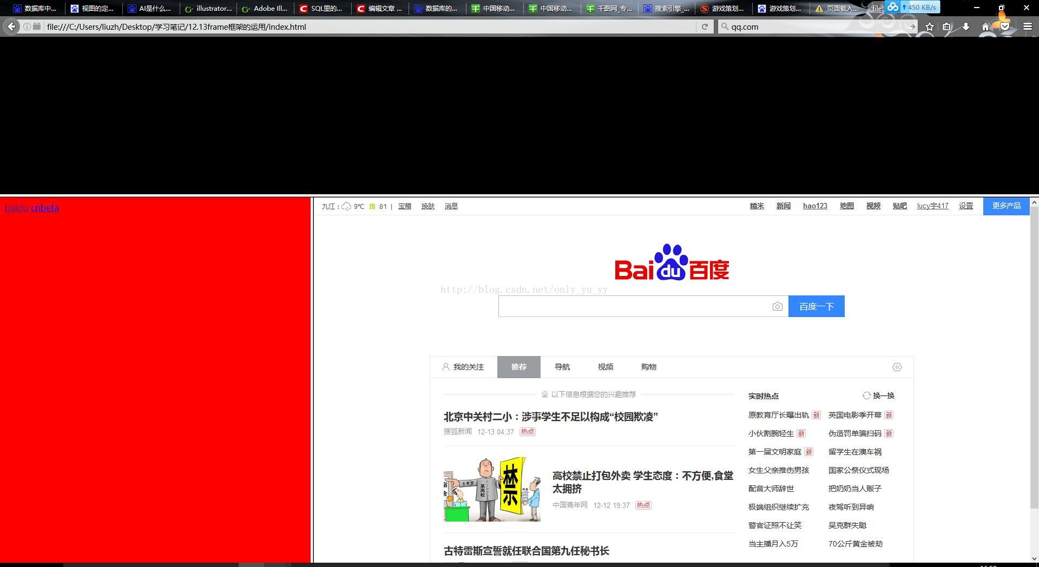Go to the home page icon
The image size is (1039, 567).
coord(985,27)
